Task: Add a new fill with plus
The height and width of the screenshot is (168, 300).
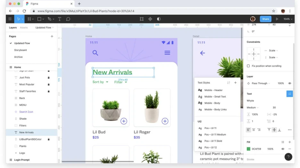Action: 289,142
